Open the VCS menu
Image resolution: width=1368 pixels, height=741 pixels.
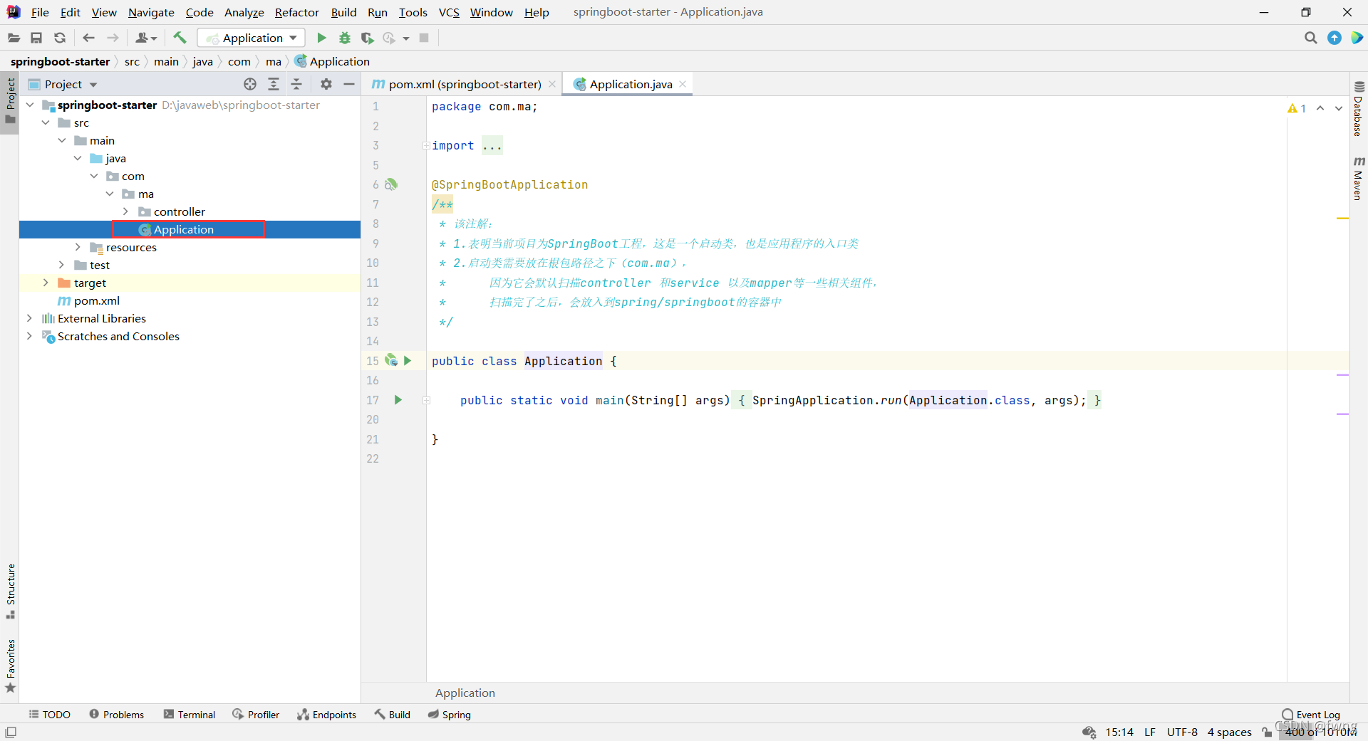tap(449, 12)
